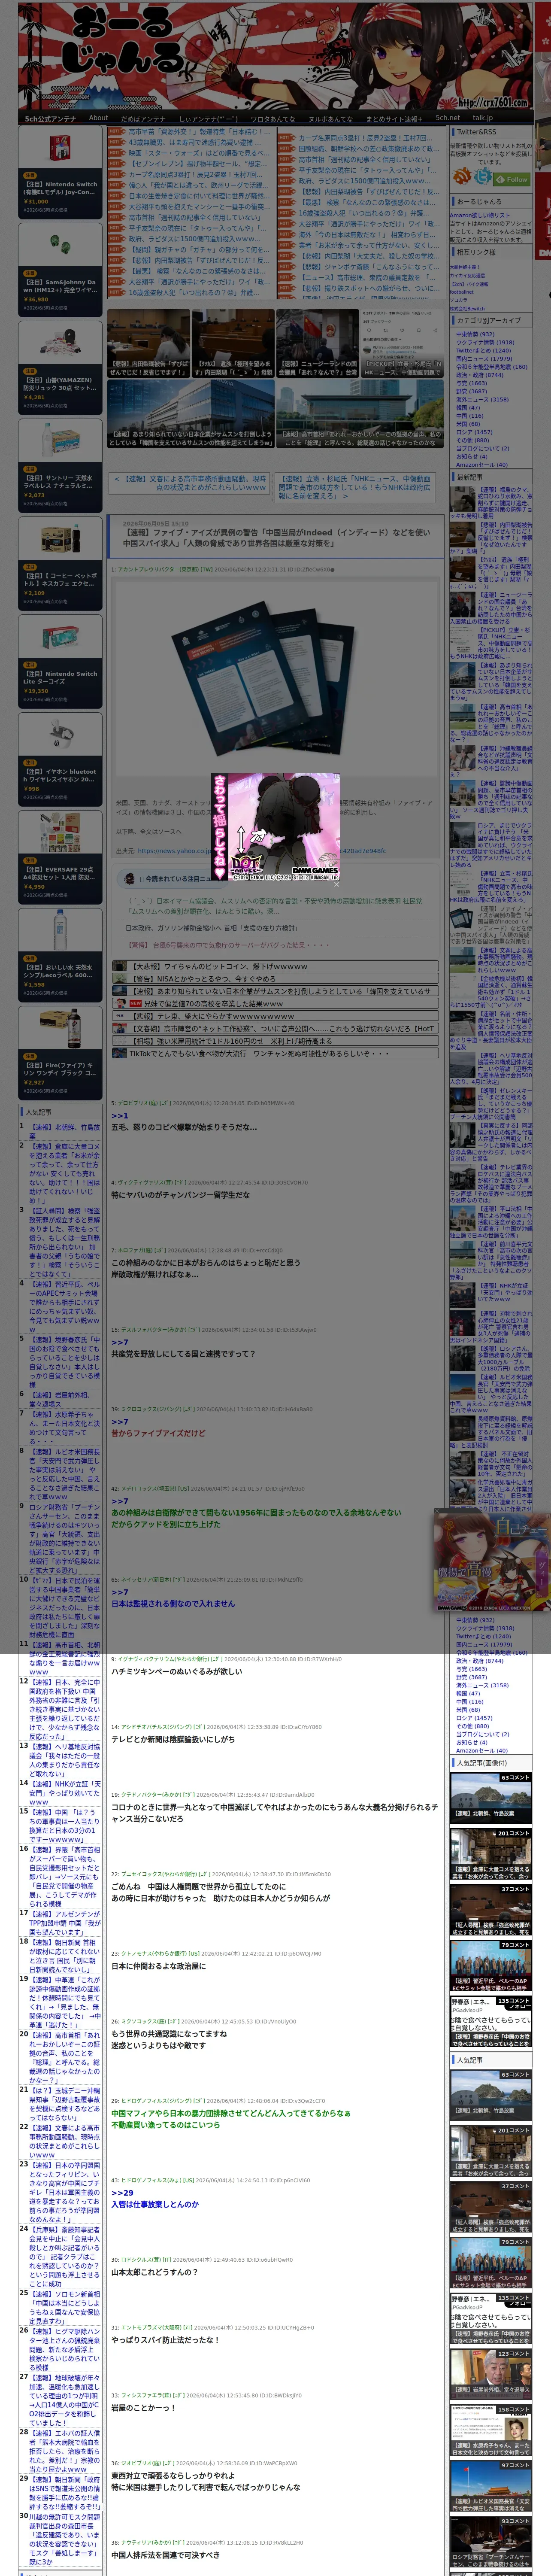Click comment text 山本太郎これどうすんの？

154,2272
